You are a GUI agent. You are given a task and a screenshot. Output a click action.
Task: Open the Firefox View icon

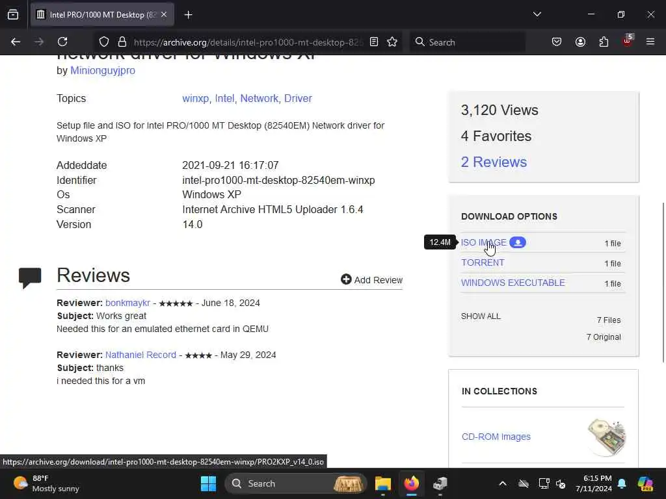pyautogui.click(x=13, y=15)
